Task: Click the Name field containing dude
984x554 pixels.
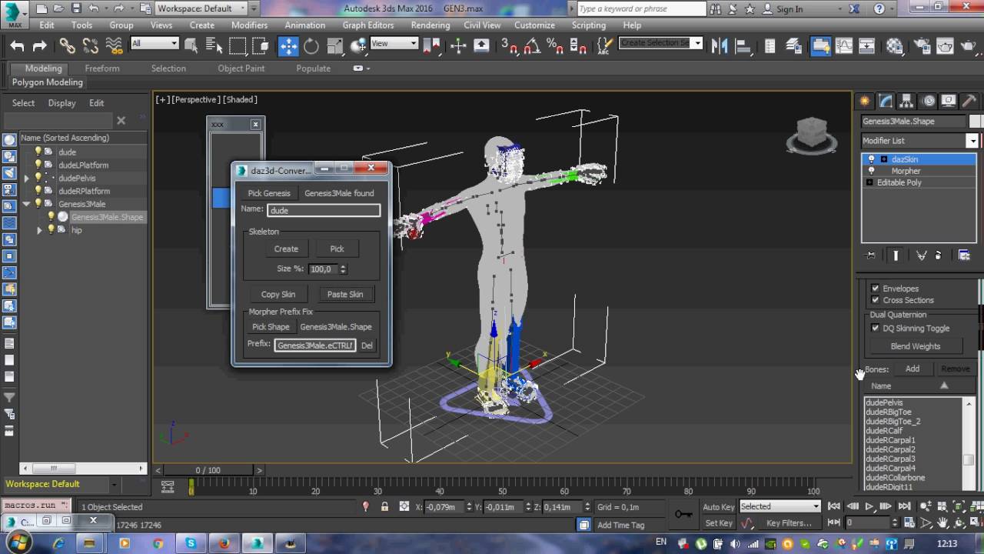Action: (324, 210)
